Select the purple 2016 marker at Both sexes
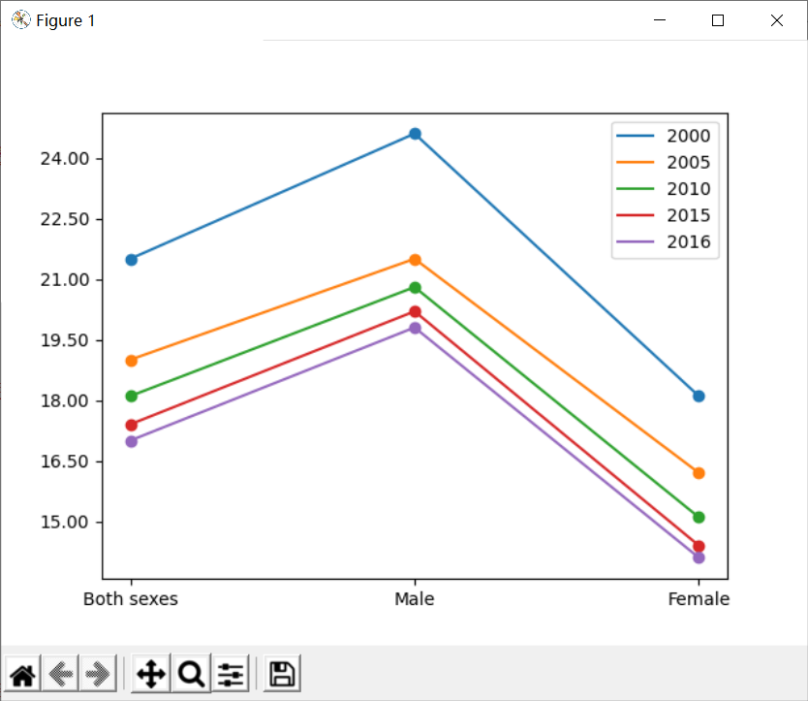 132,441
